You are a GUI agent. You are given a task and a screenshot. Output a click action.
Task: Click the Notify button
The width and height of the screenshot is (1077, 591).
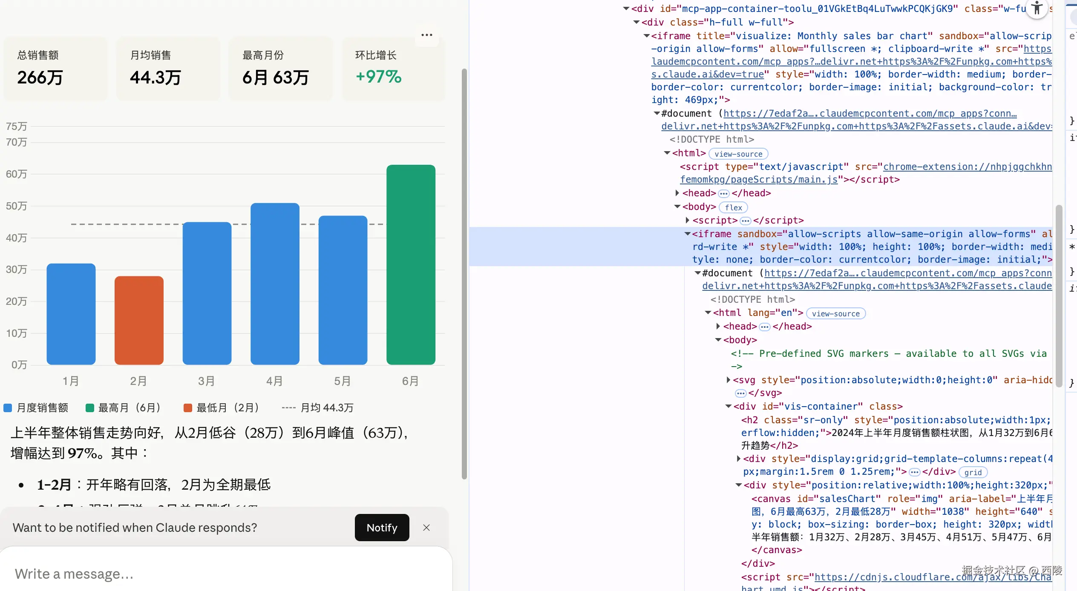pos(382,528)
